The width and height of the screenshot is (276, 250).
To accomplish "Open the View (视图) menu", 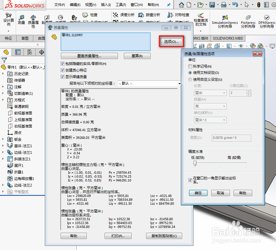I will point(91,5).
